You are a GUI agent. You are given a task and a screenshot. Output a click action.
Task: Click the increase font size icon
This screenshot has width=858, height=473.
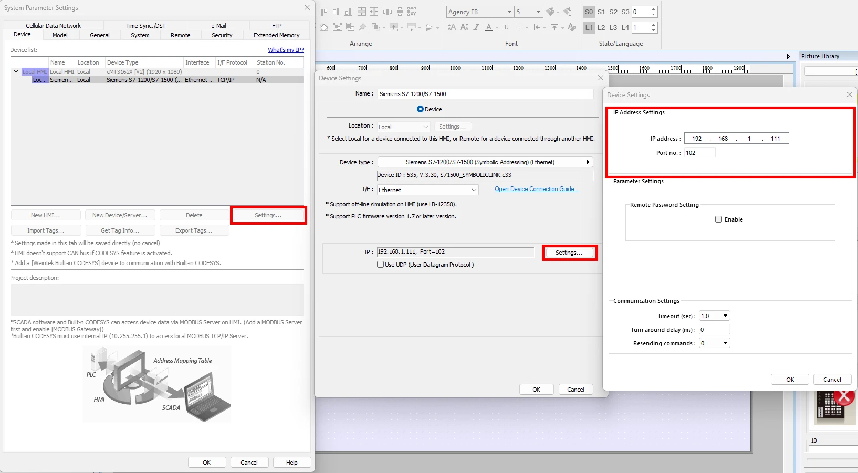(452, 28)
